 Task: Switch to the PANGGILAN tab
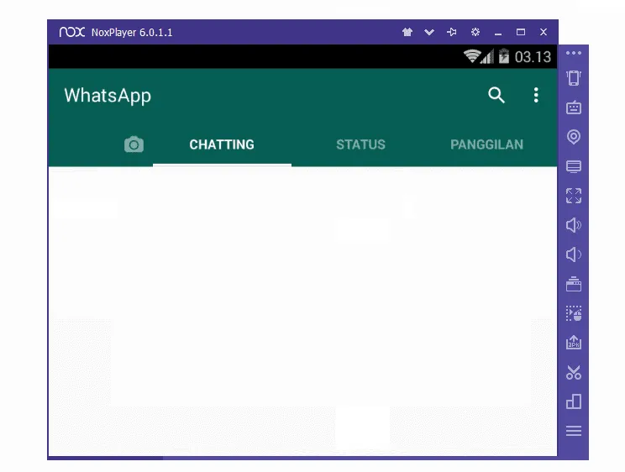(486, 144)
